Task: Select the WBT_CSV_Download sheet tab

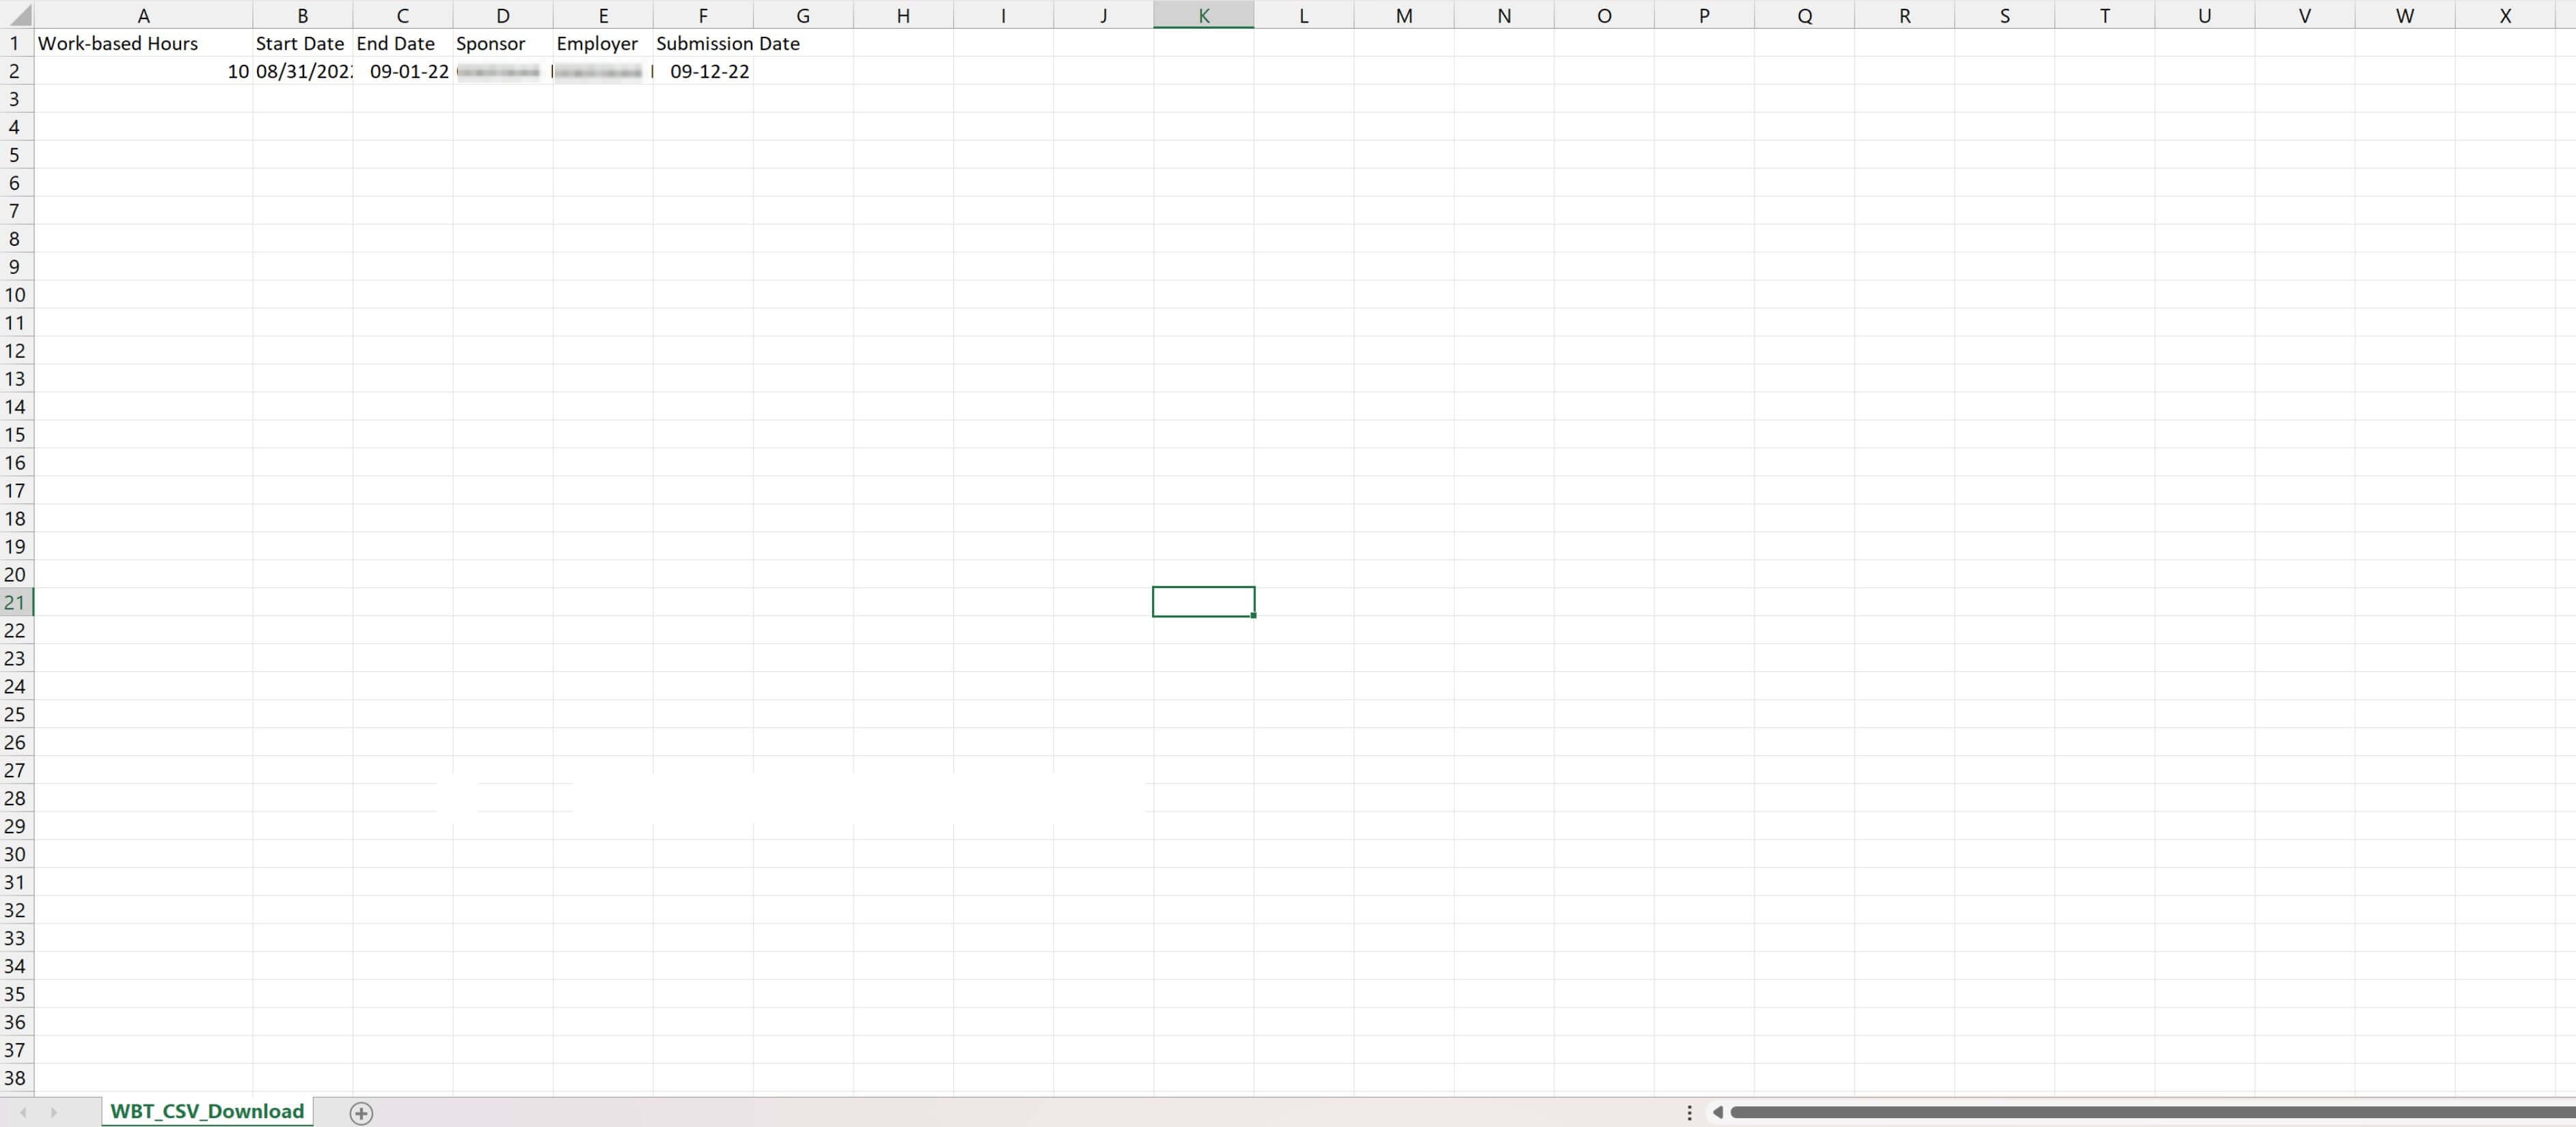Action: pyautogui.click(x=207, y=1111)
